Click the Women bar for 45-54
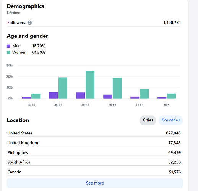This screenshot has width=198, height=191. (117, 88)
